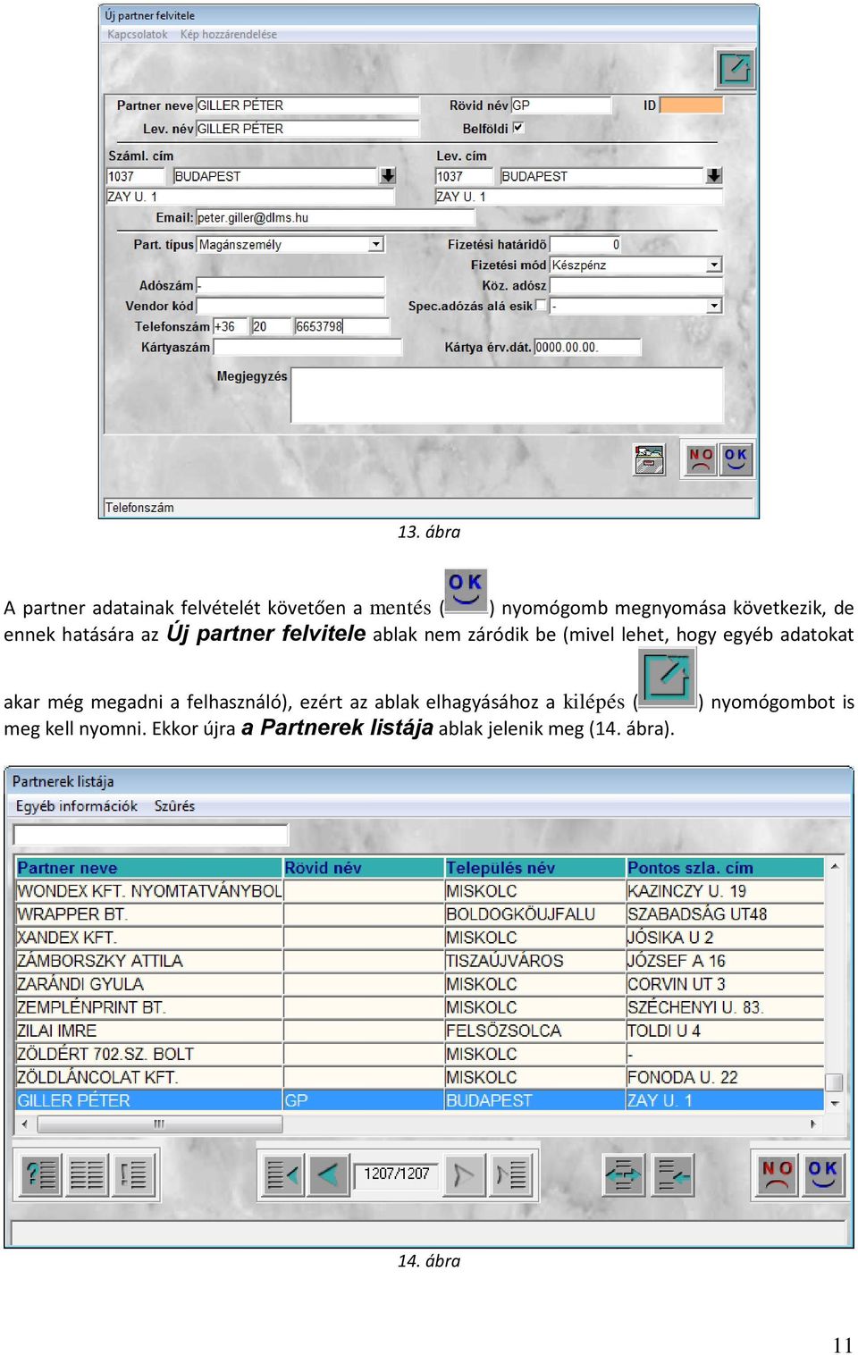
Task: Go to previous record in Partnerek listája
Action: 328,1174
